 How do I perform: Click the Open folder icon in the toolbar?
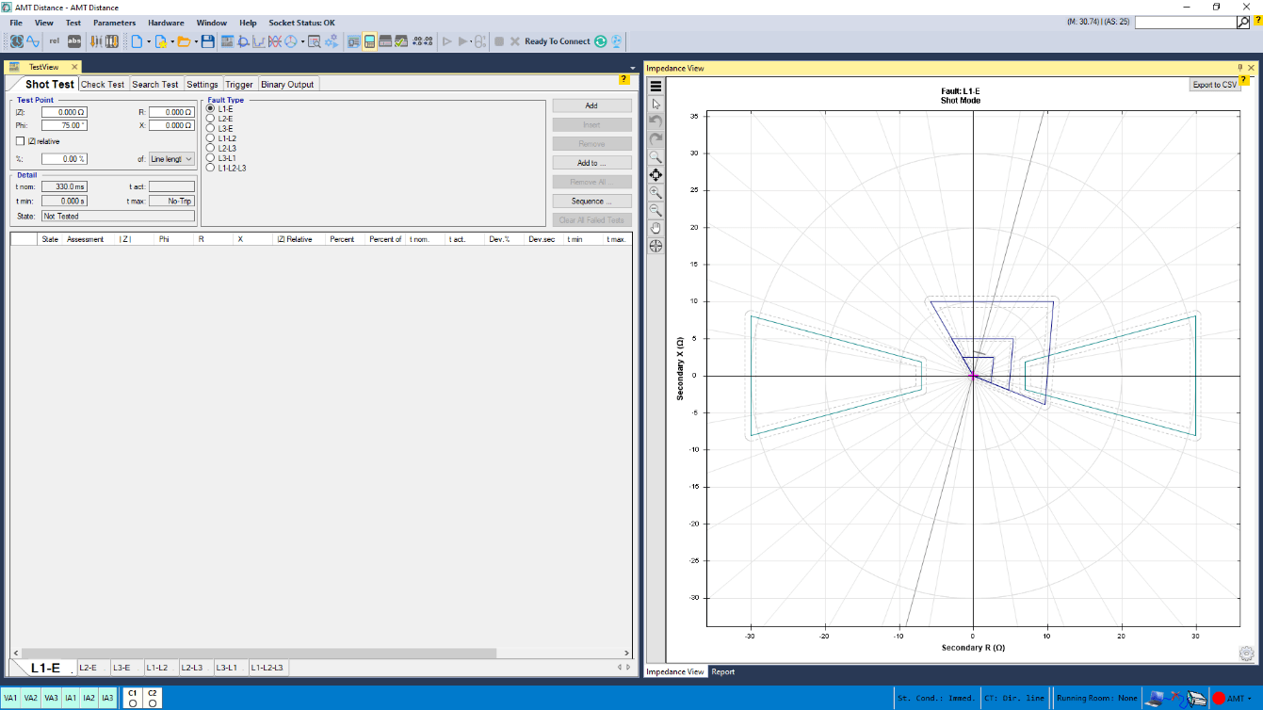(183, 41)
